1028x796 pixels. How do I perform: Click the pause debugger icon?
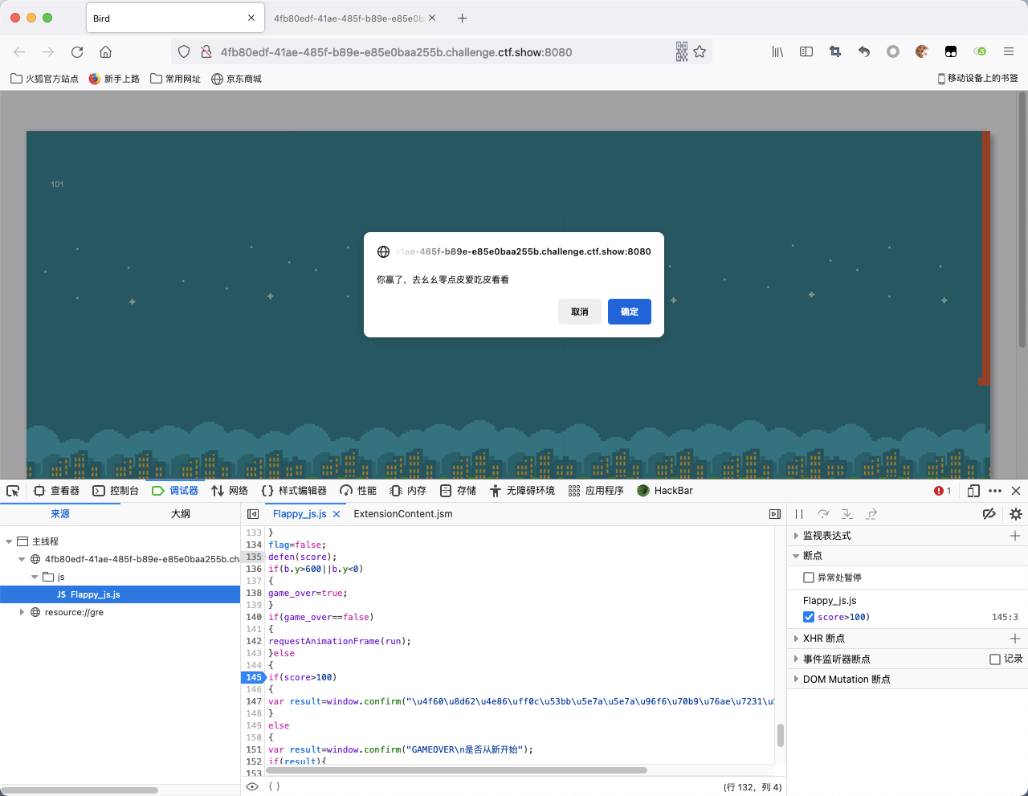tap(799, 514)
